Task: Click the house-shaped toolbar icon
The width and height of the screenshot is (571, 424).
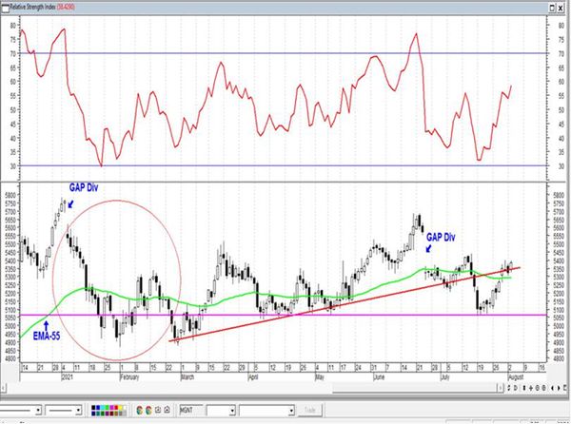Action: coord(167,410)
